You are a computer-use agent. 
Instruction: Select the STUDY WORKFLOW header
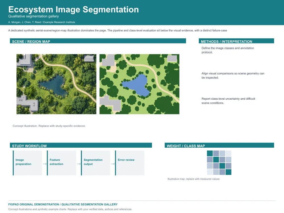81,145
